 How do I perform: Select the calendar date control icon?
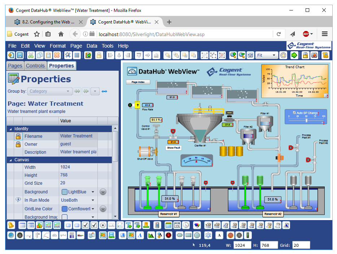tap(177, 225)
